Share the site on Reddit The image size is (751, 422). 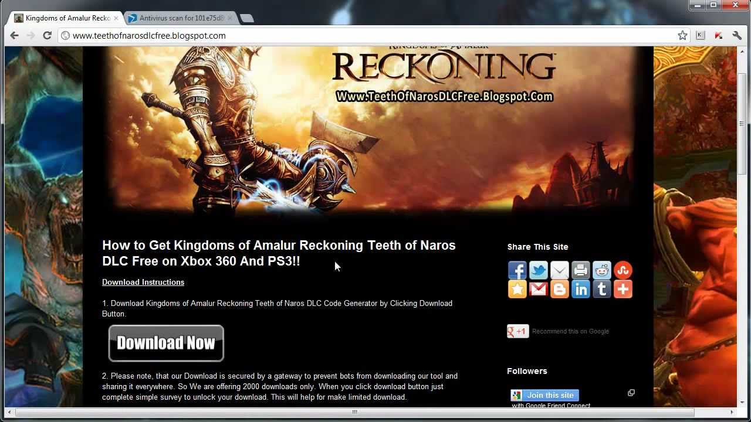[x=602, y=270]
